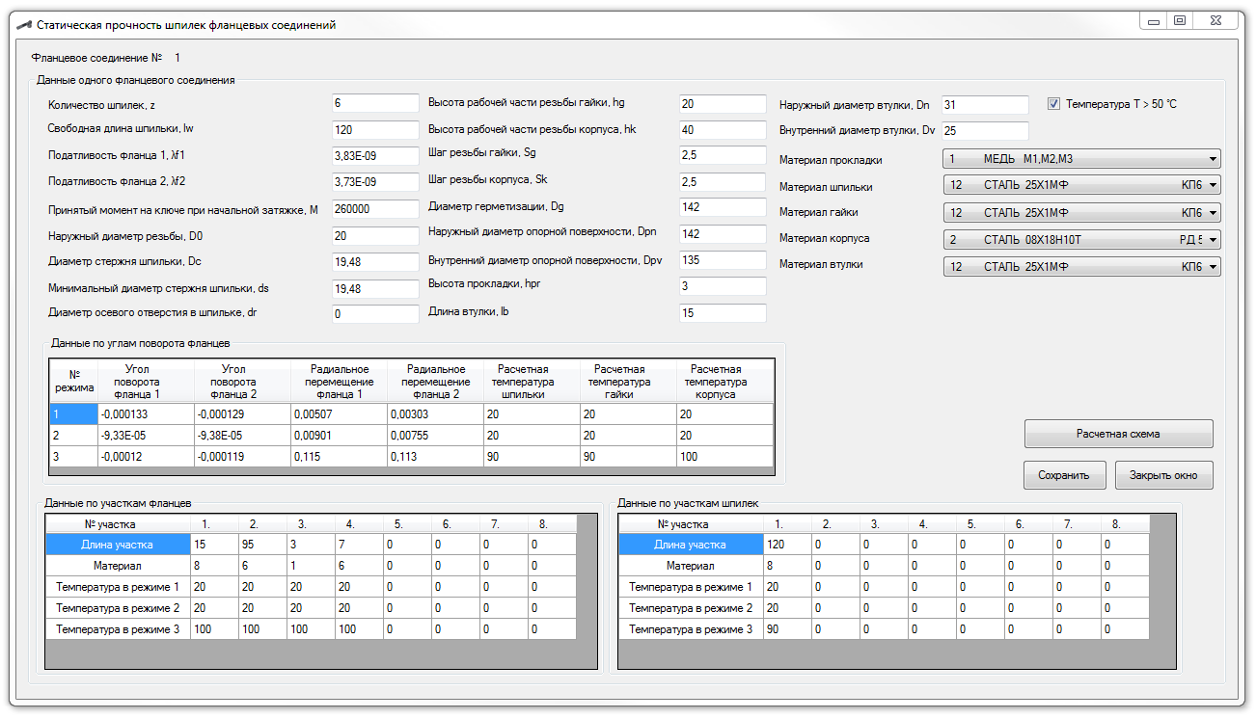The width and height of the screenshot is (1256, 719).
Task: Open the Материал корпуса dropdown
Action: (x=1081, y=240)
